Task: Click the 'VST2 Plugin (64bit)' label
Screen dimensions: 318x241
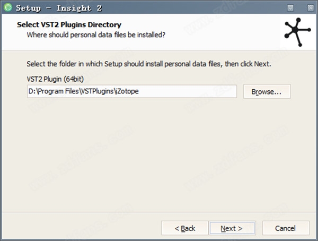Action: click(55, 79)
